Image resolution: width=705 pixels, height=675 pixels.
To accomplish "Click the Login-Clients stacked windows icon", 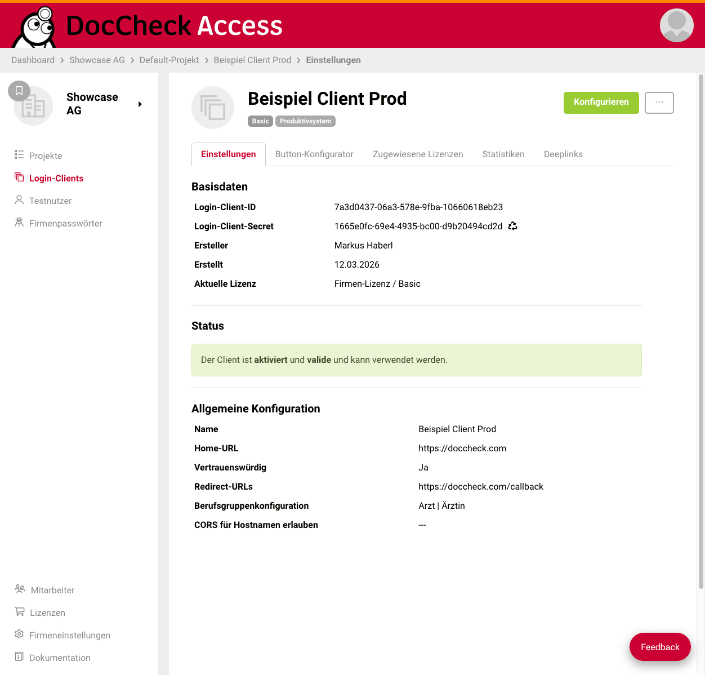I will [x=19, y=177].
